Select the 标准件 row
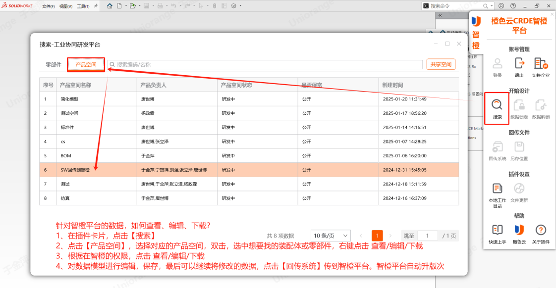The height and width of the screenshot is (288, 556). 249,127
